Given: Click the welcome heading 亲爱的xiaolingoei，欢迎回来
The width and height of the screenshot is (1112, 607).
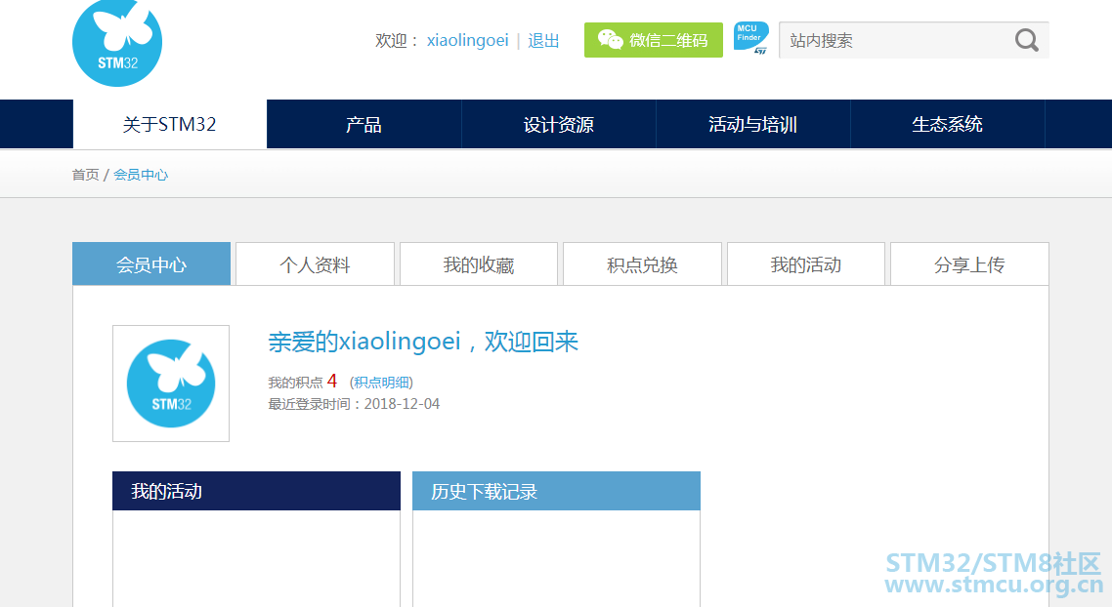Looking at the screenshot, I should 423,343.
